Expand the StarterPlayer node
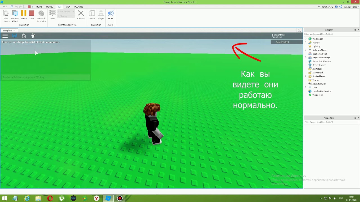 [306, 76]
